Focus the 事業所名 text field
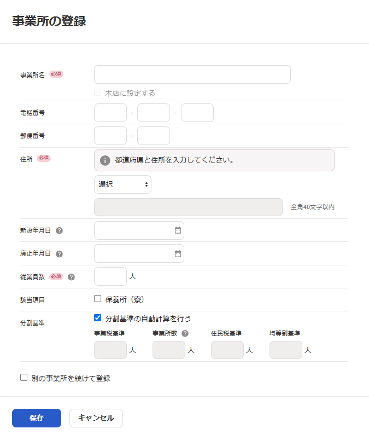 (192, 74)
